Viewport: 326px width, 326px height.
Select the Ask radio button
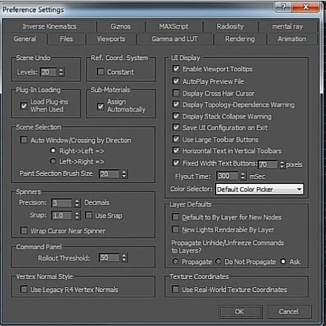[283, 261]
